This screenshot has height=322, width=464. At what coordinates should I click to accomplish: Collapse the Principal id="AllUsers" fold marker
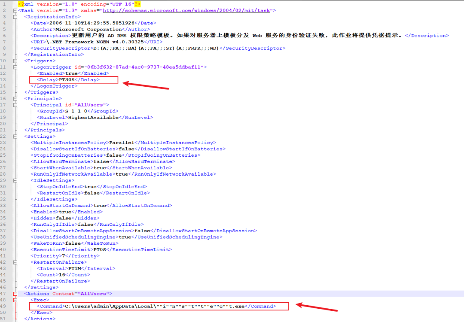[15, 105]
